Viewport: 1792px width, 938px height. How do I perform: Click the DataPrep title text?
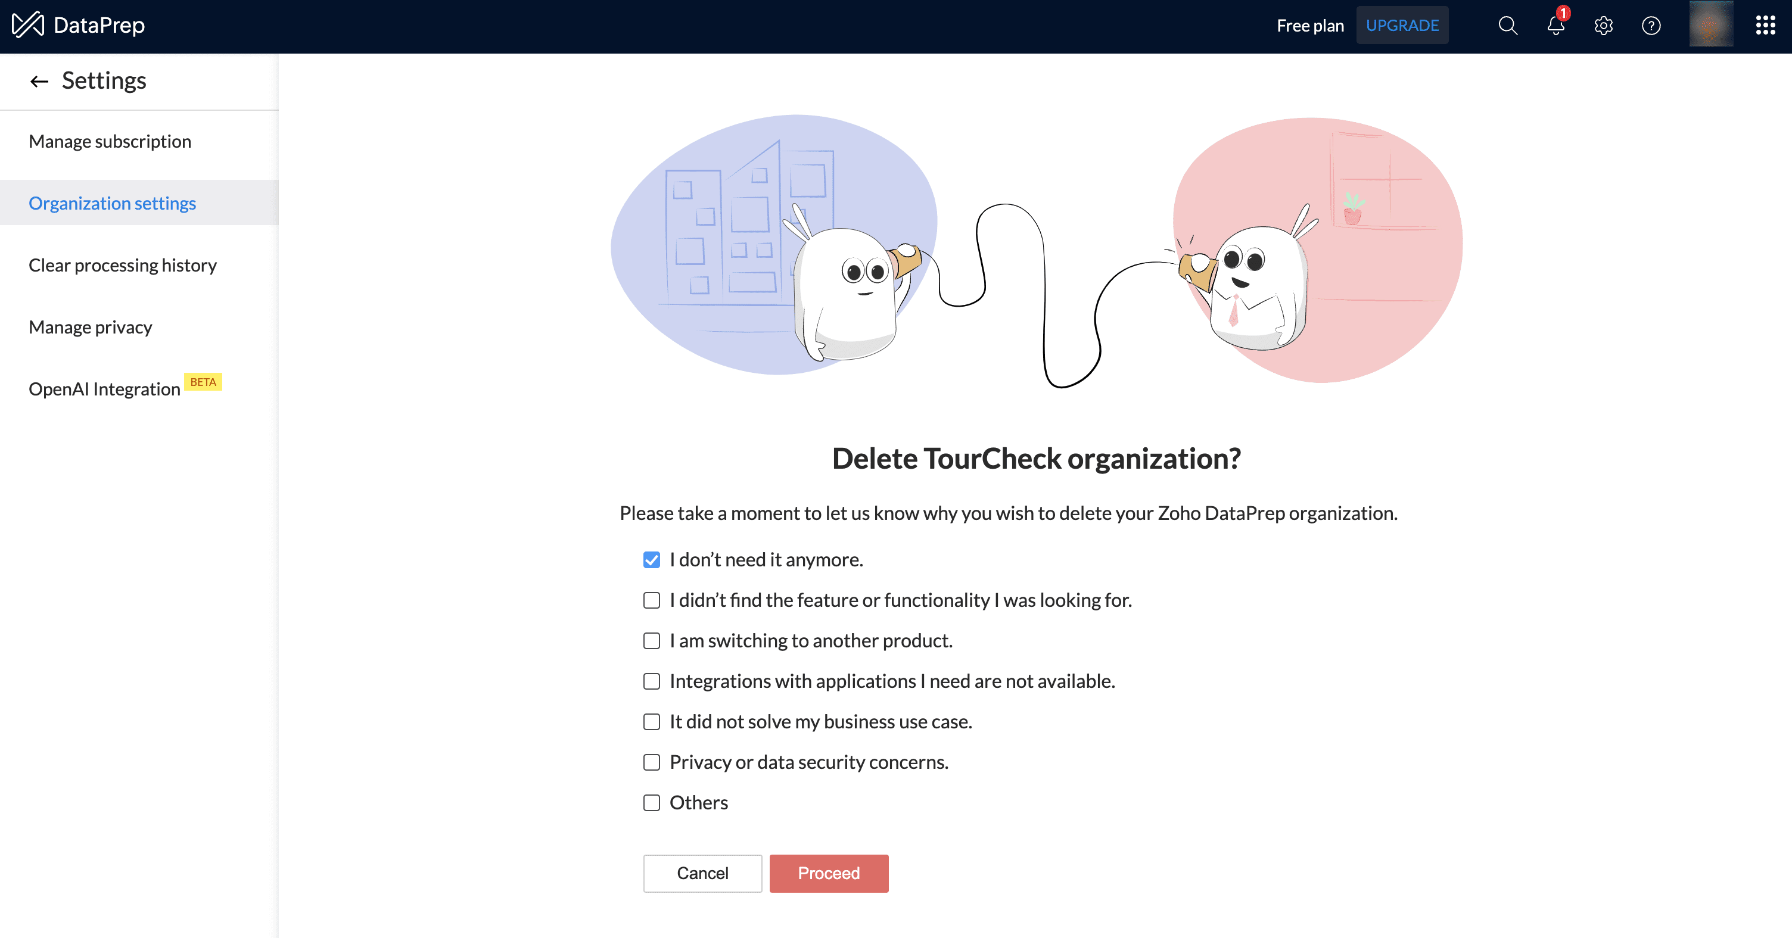click(99, 25)
